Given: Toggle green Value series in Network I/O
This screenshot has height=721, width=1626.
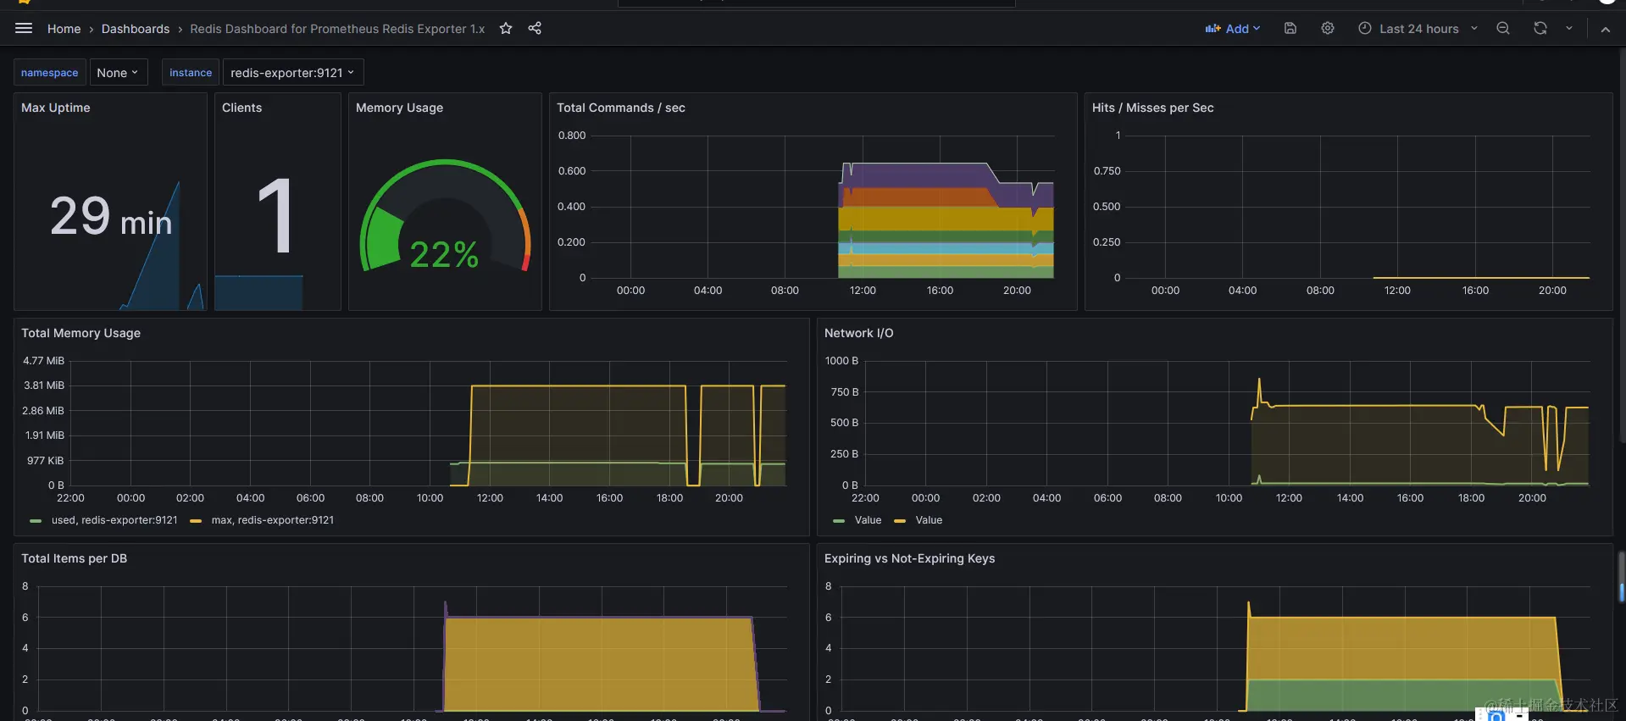Looking at the screenshot, I should pos(857,520).
